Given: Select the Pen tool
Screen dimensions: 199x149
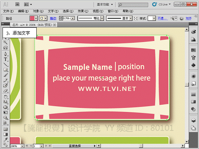Looking at the screenshot, I should pyautogui.click(x=5, y=54).
